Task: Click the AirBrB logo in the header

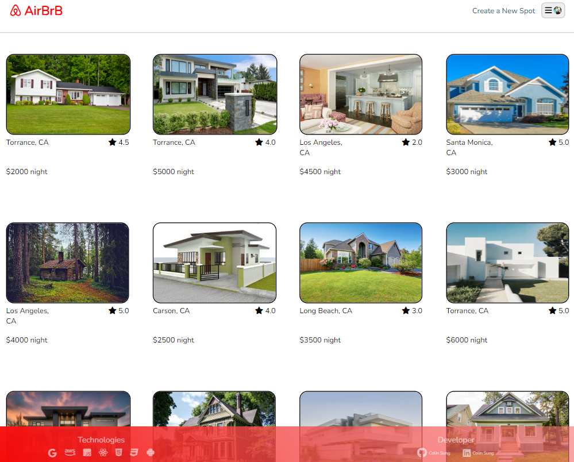Action: 36,11
